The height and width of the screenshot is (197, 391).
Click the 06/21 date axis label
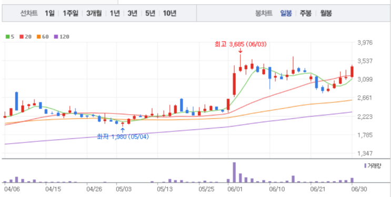click(x=317, y=190)
